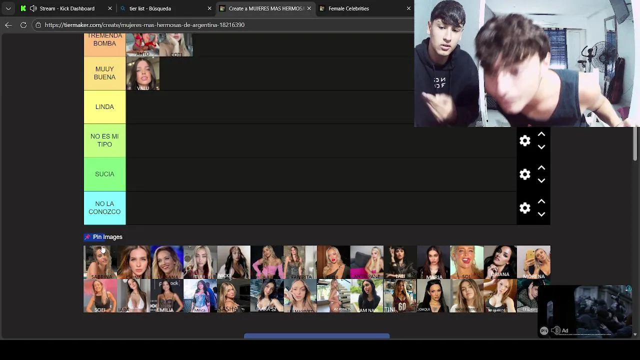
Task: Click the ad info icon on video ad
Action: [x=629, y=289]
